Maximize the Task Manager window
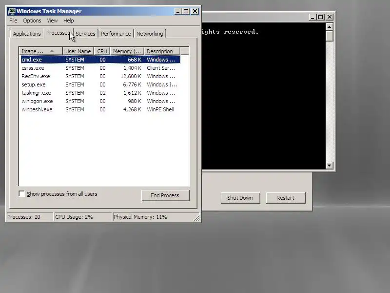Screen dimensions: 390x293 click(186, 11)
